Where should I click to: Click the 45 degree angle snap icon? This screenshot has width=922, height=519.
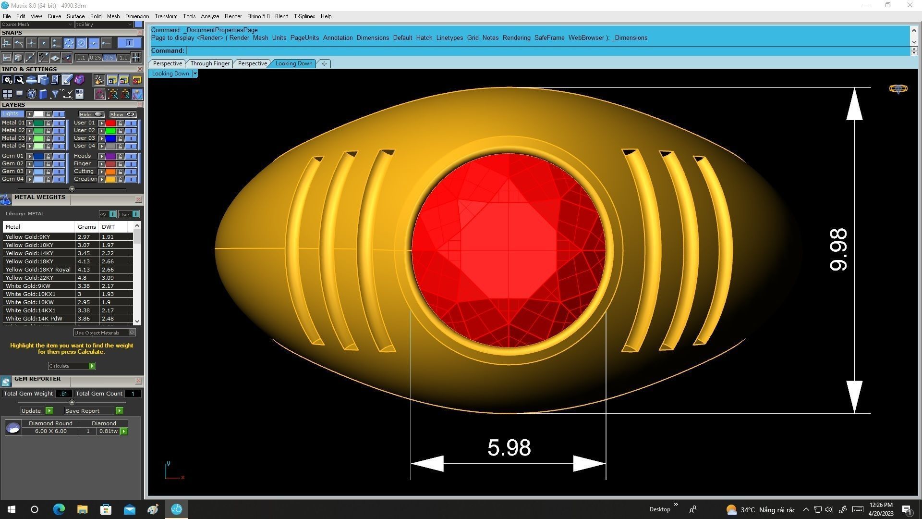coord(43,58)
